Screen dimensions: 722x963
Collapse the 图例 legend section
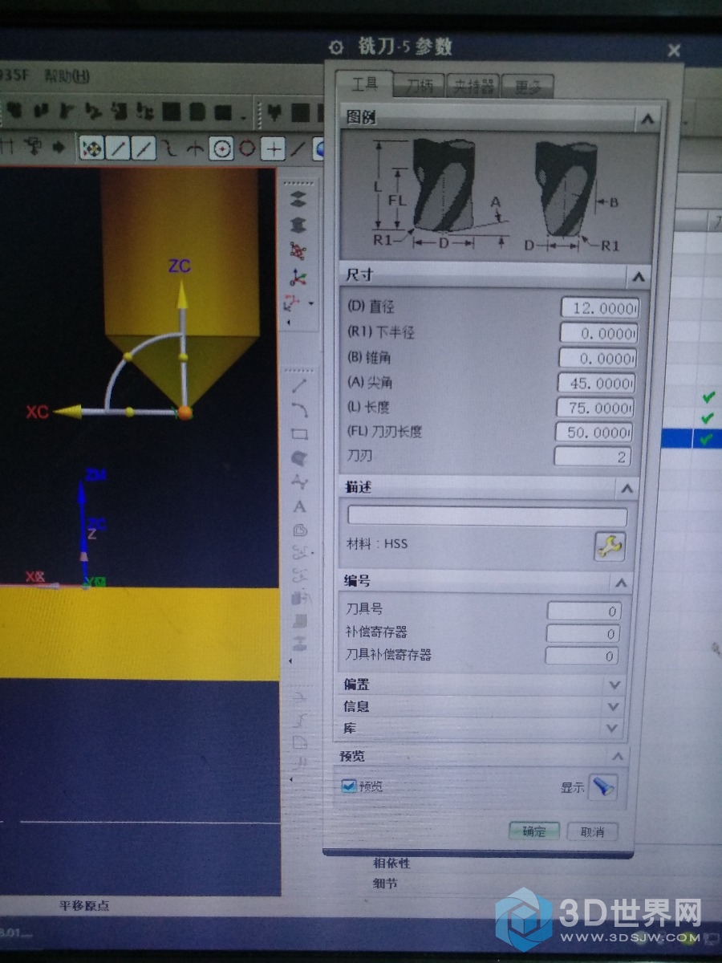647,119
